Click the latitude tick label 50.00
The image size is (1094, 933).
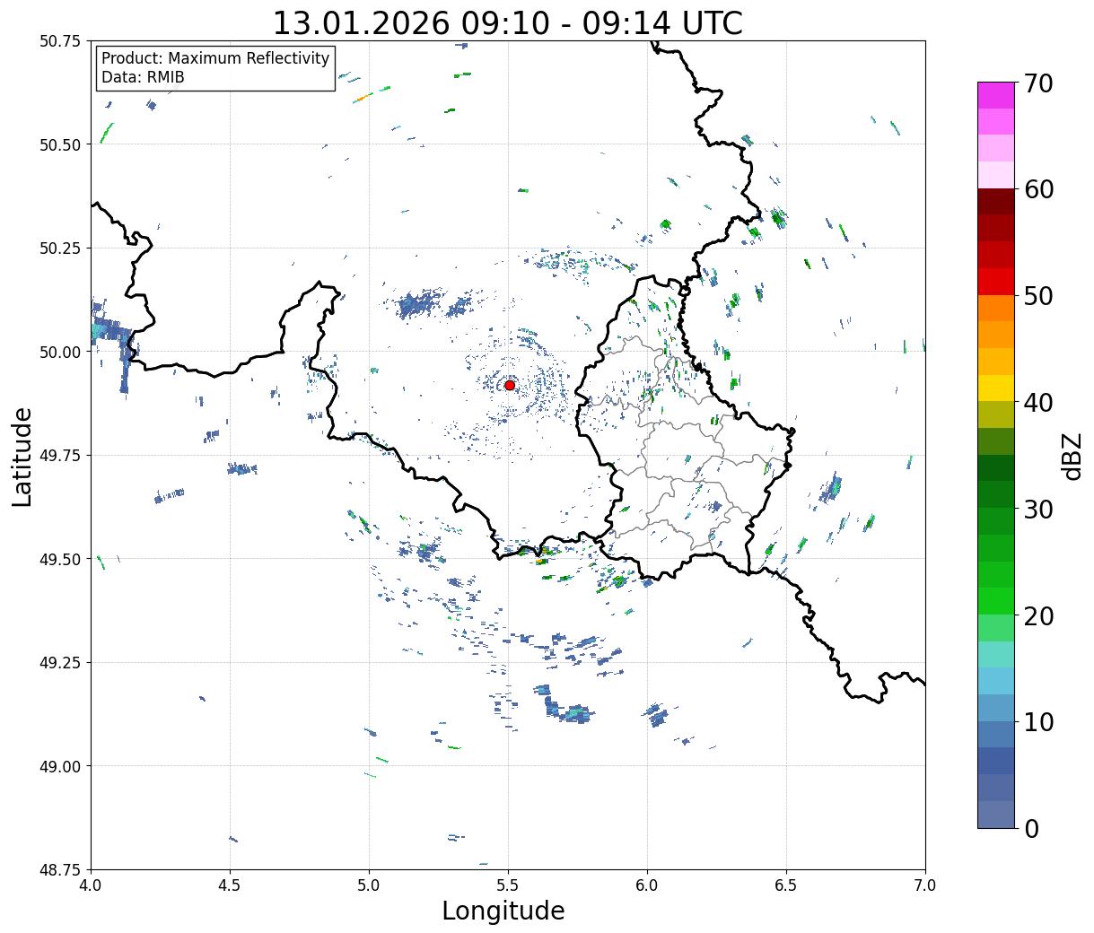click(x=61, y=352)
